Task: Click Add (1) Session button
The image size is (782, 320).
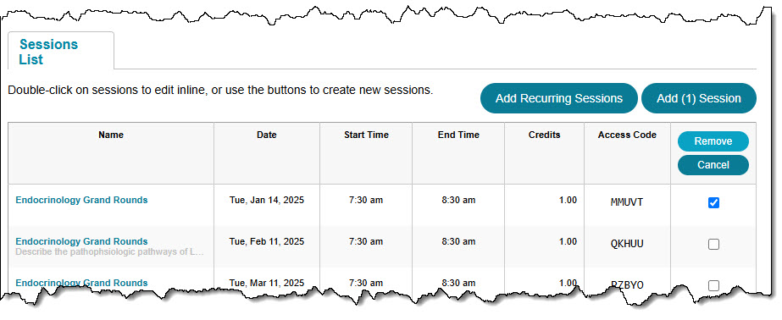Action: coord(699,98)
